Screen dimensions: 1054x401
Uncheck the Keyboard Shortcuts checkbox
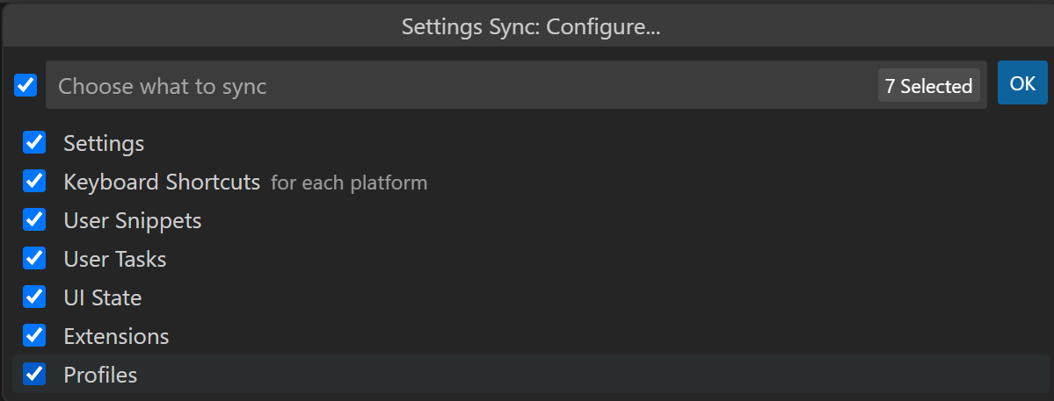coord(34,182)
